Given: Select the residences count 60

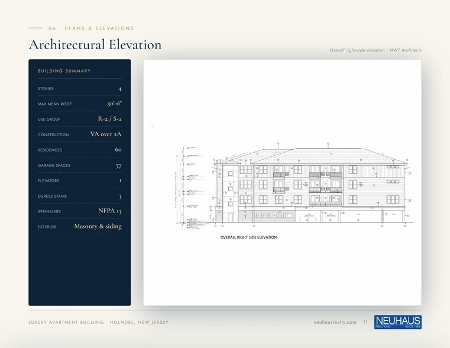Looking at the screenshot, I should [118, 149].
